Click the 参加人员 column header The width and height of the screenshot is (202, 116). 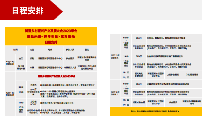point(70,50)
